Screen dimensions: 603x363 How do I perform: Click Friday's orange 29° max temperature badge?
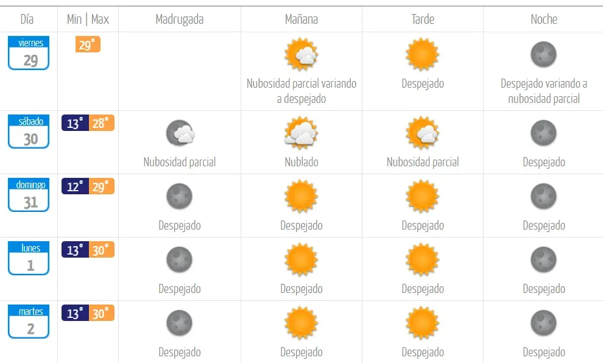click(88, 44)
